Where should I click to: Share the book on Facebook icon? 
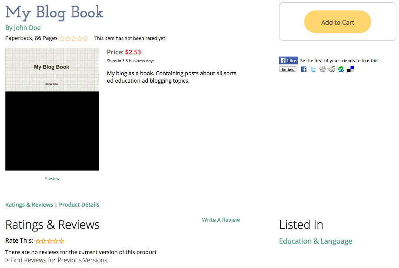[304, 69]
